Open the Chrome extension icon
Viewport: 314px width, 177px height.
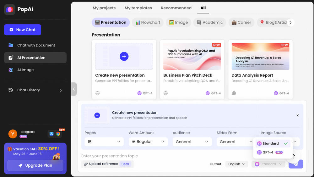click(x=58, y=134)
